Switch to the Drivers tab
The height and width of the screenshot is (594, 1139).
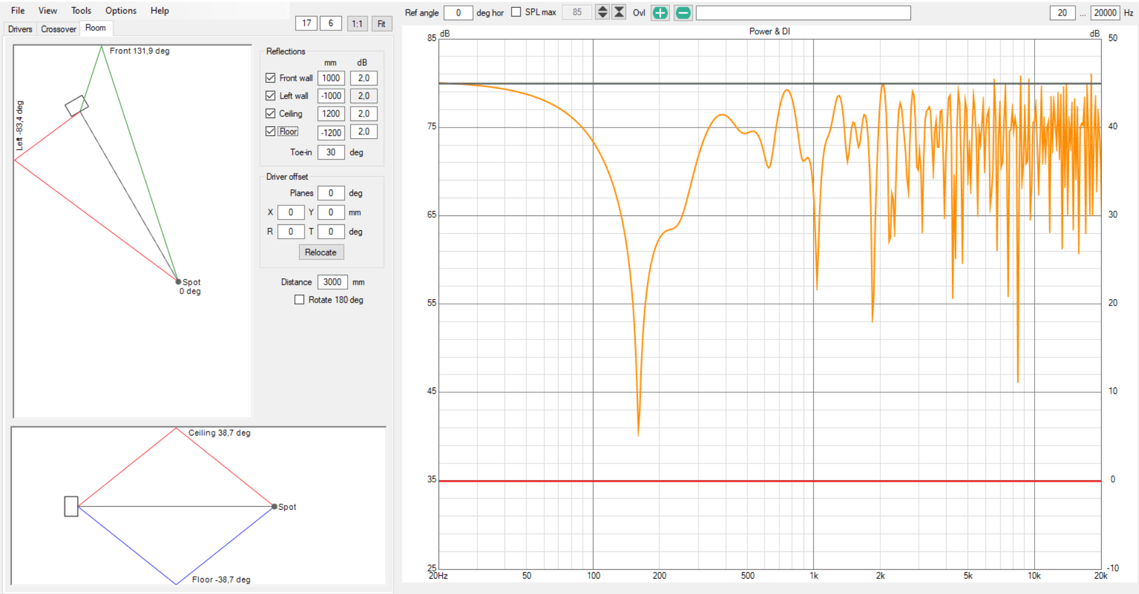point(20,29)
